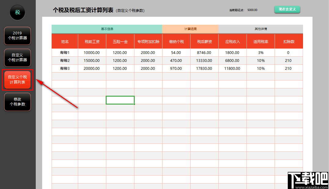Click the 税 circle logo icon
The image size is (329, 189).
point(17,12)
